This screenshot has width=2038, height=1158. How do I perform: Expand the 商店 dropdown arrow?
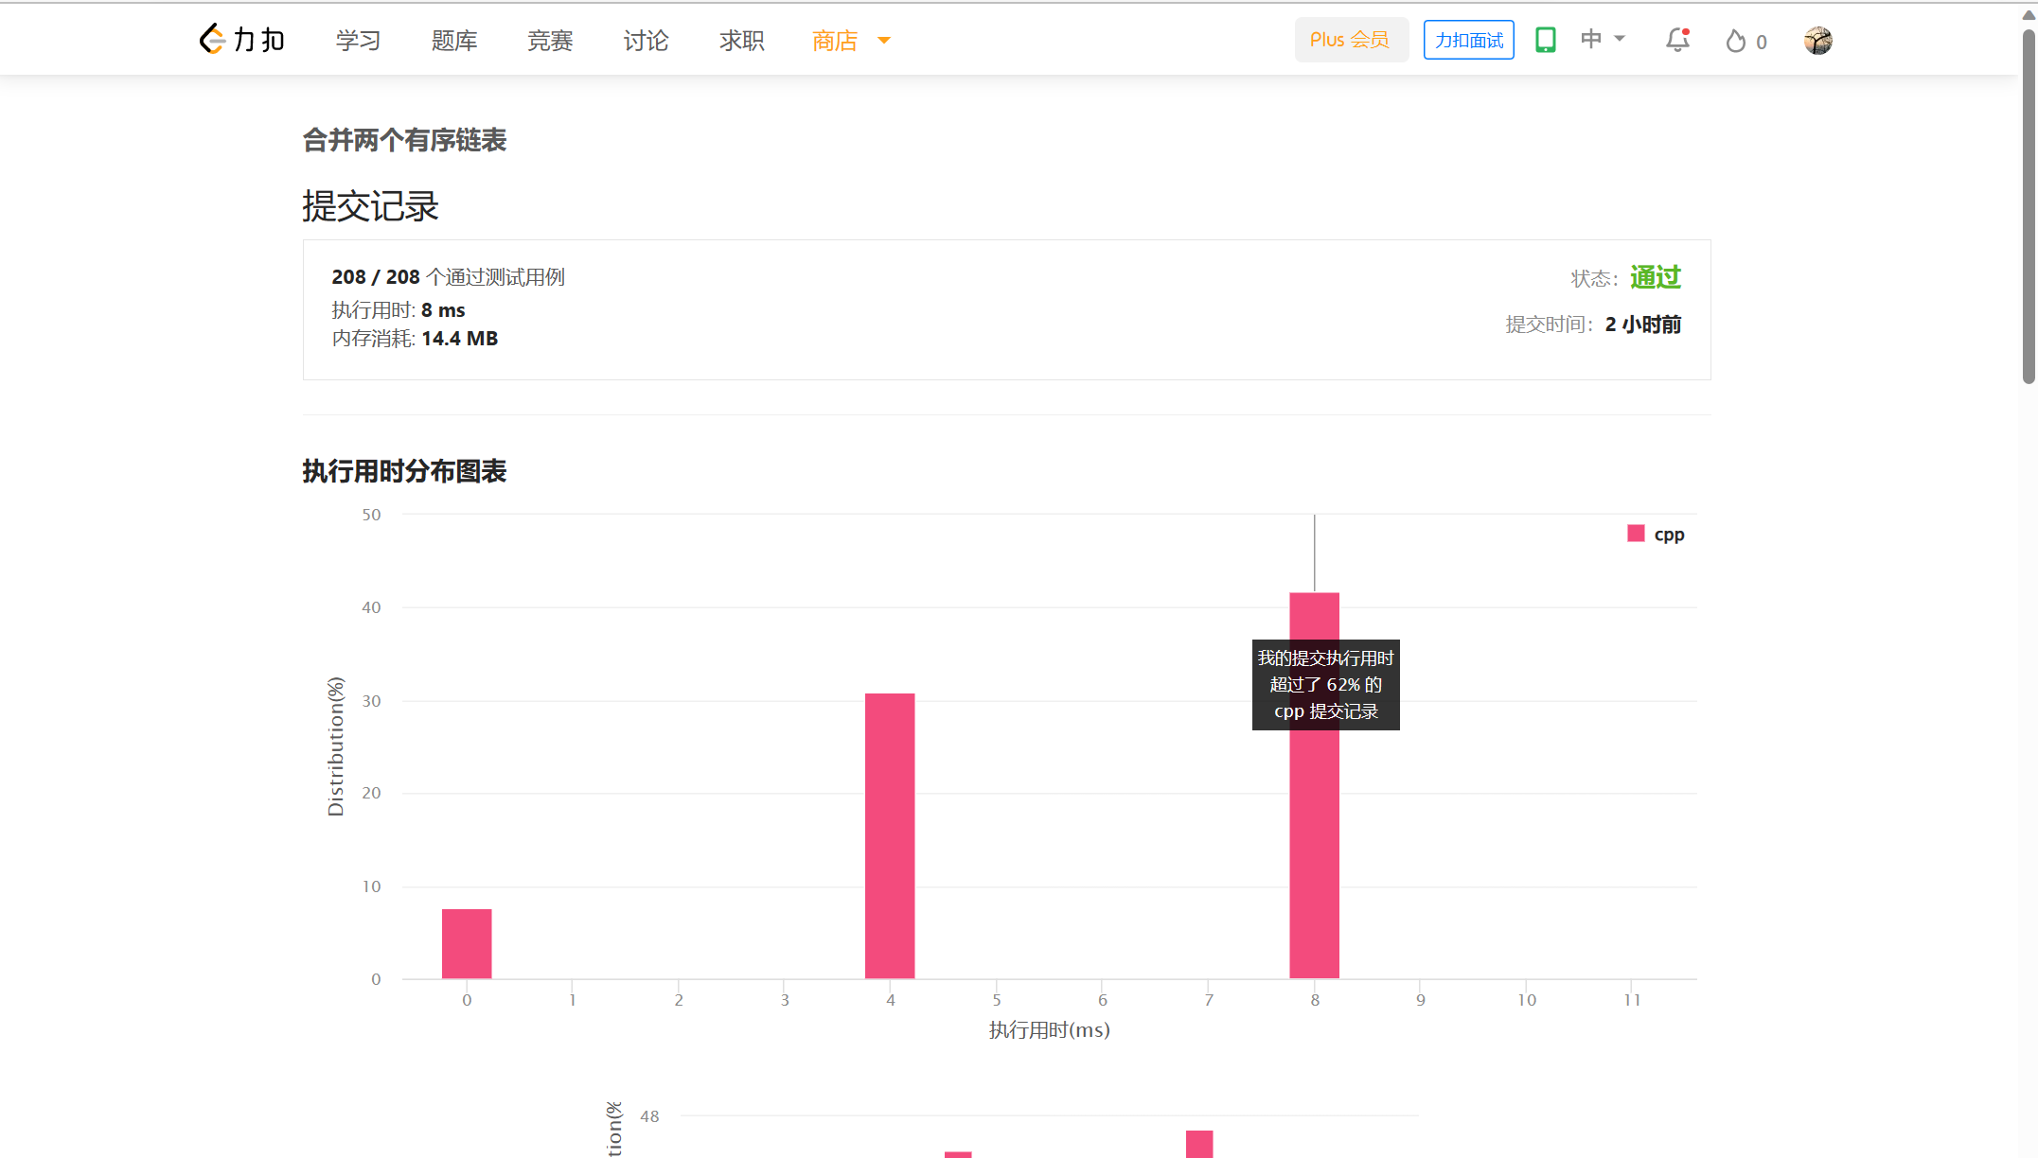click(884, 41)
